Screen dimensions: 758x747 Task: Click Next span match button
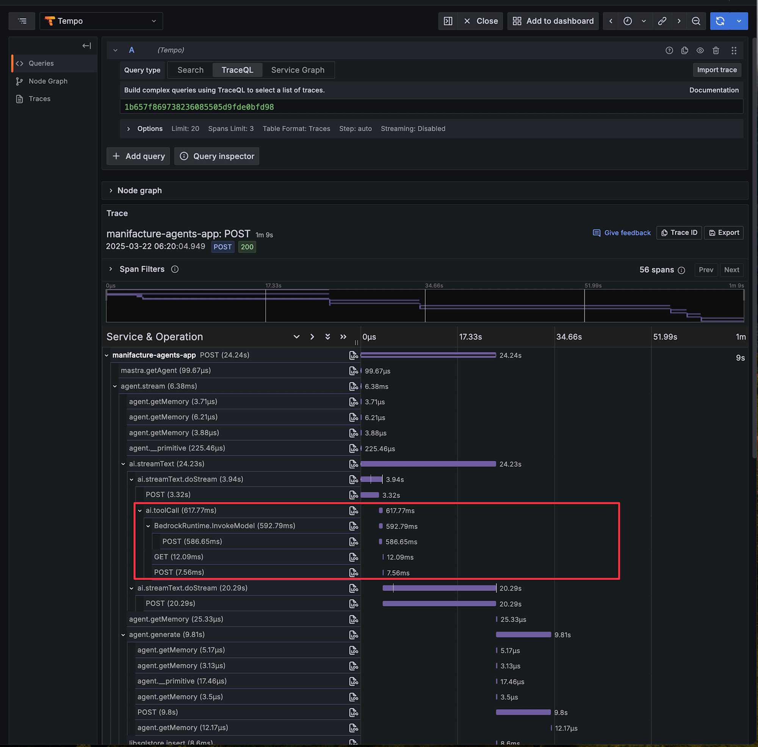click(732, 270)
